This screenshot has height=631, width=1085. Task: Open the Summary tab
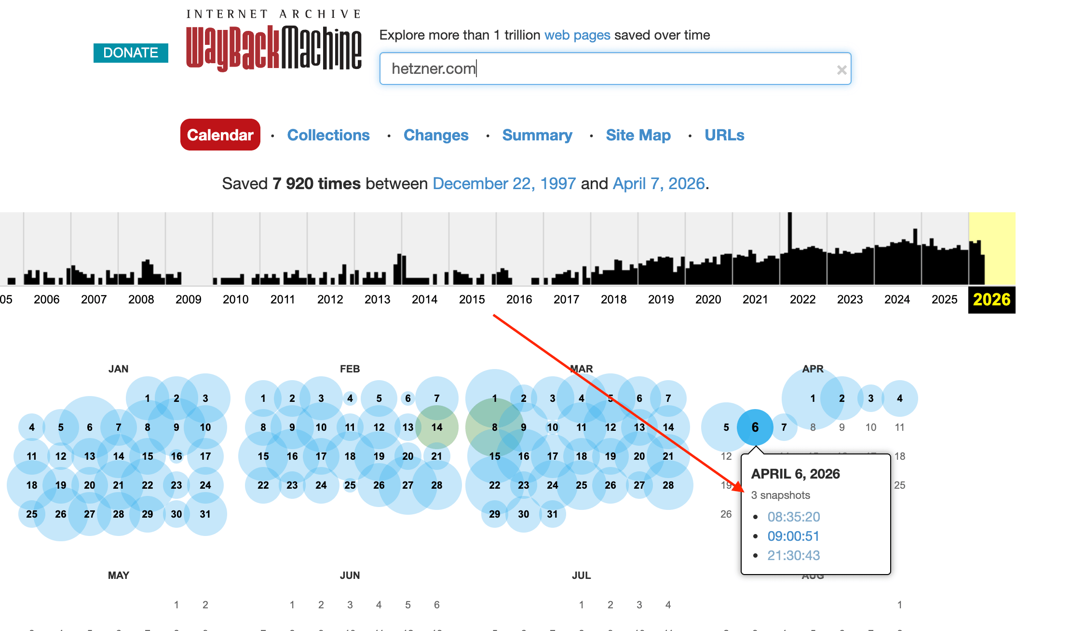click(x=537, y=135)
